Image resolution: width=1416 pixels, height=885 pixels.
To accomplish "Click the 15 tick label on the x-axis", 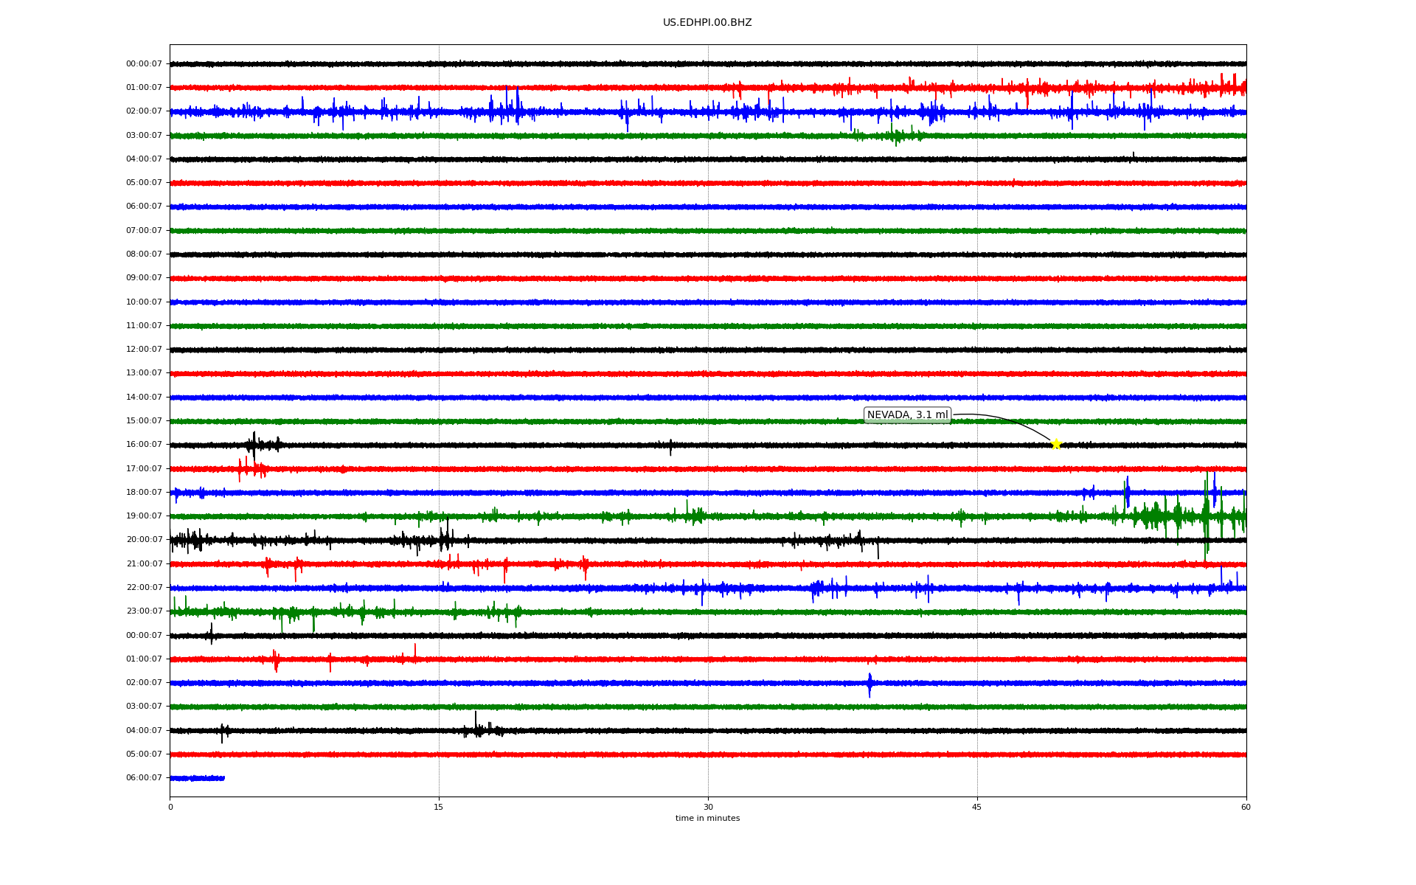I will click(x=438, y=808).
